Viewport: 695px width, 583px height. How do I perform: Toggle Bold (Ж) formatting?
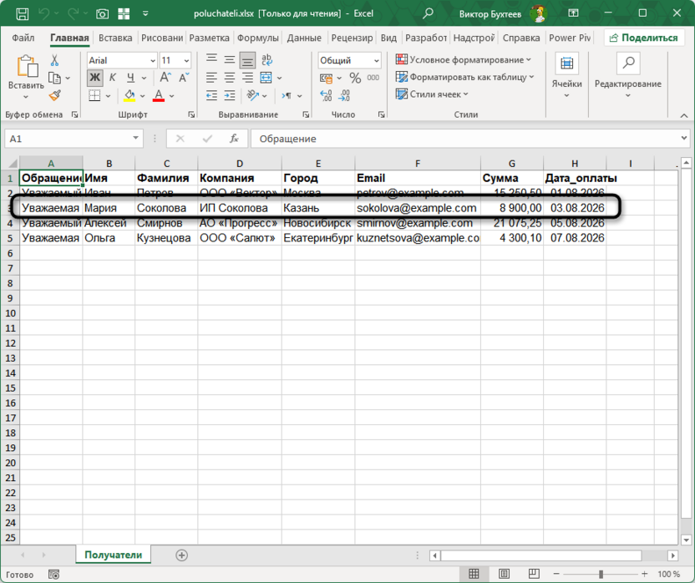pos(95,78)
